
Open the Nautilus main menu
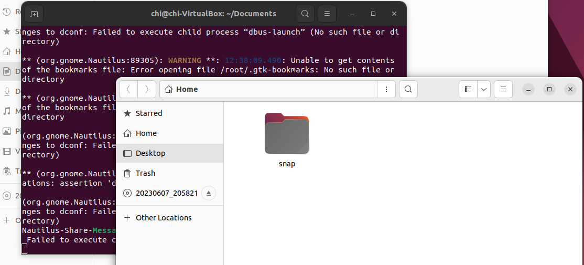[x=503, y=89]
